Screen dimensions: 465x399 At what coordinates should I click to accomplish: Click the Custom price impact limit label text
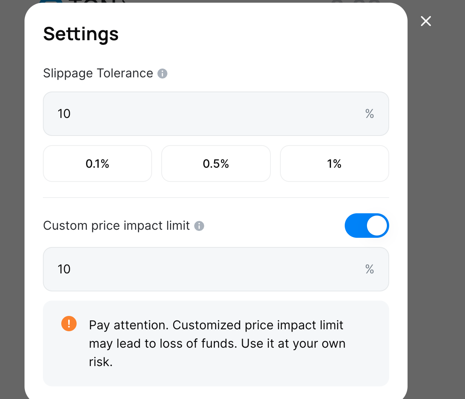coord(116,226)
